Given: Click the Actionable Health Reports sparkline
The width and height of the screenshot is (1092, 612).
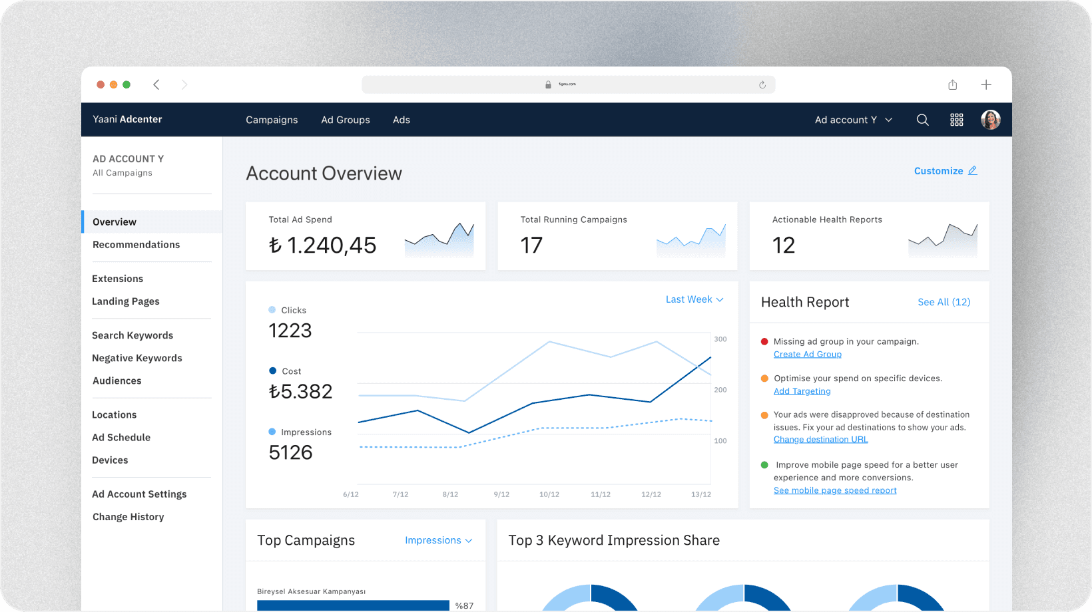Looking at the screenshot, I should [x=943, y=240].
